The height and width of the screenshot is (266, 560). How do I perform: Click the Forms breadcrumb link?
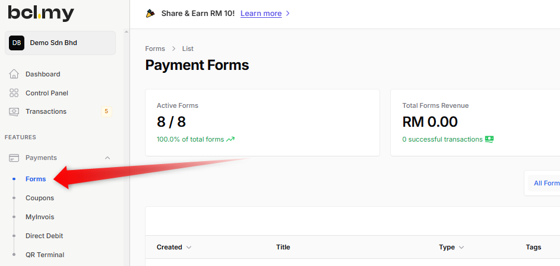155,49
